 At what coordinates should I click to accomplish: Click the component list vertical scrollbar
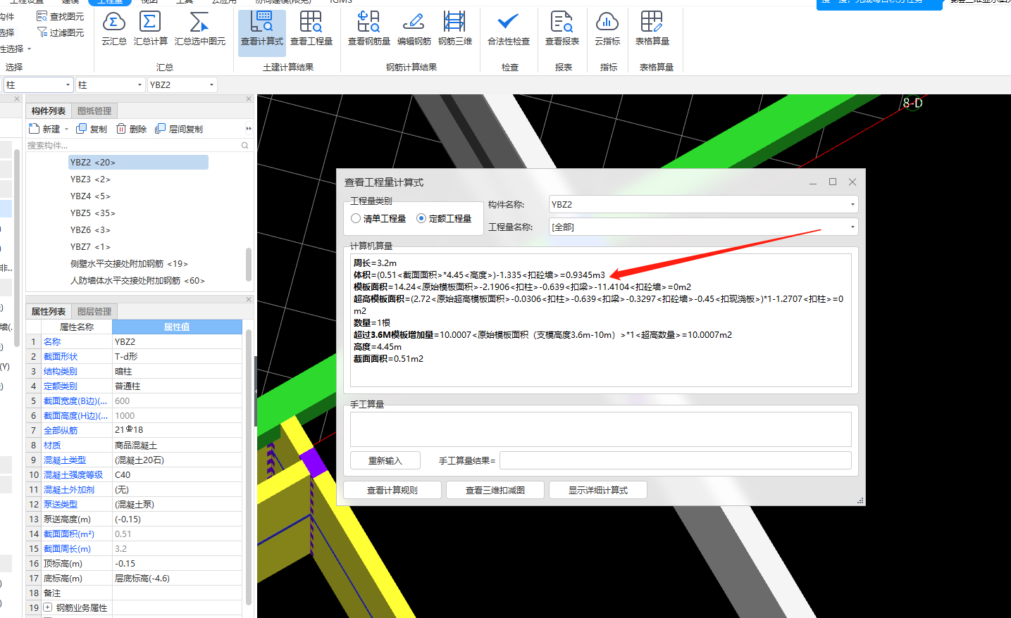249,264
